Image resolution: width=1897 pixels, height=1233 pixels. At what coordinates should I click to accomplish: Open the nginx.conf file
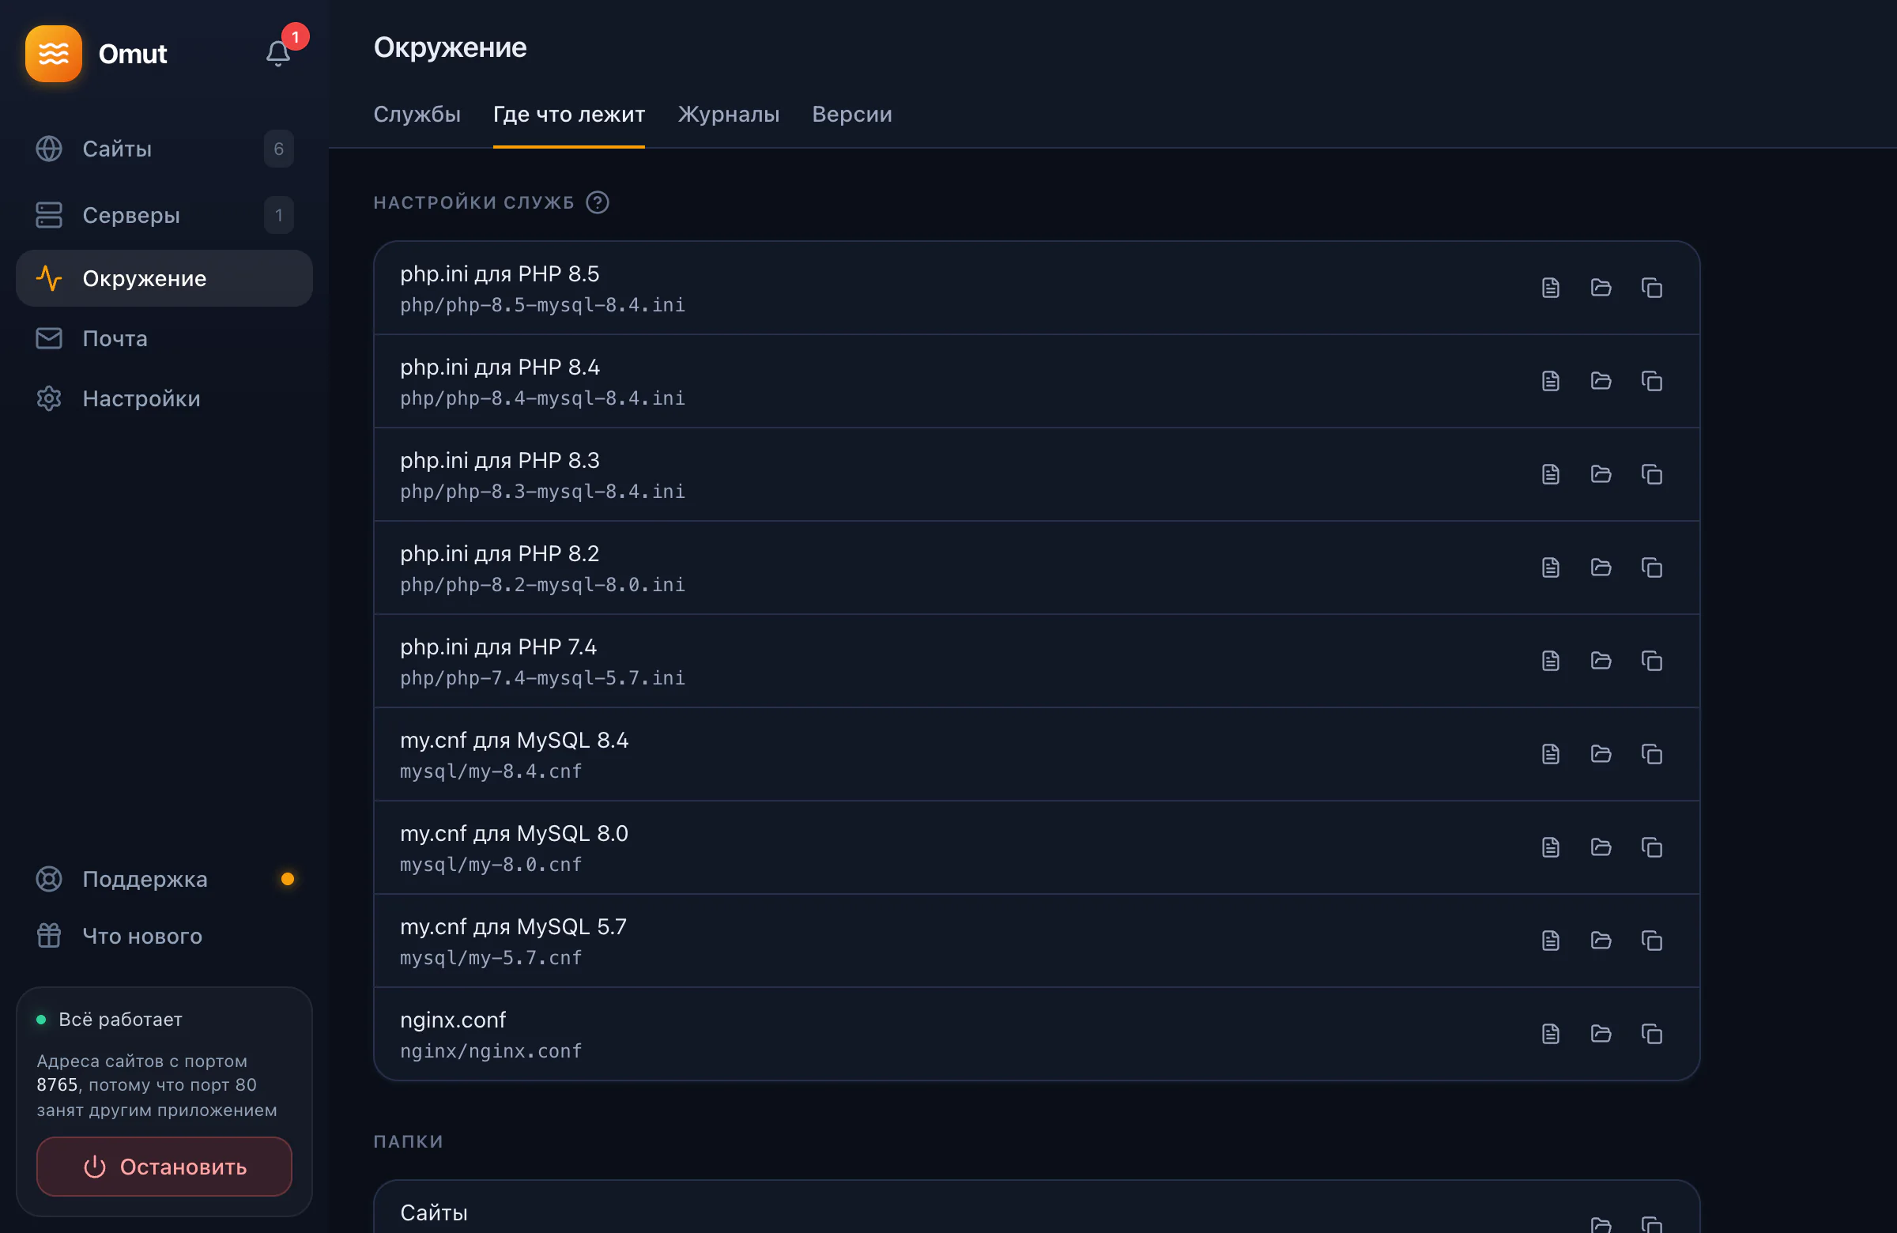coord(1550,1034)
